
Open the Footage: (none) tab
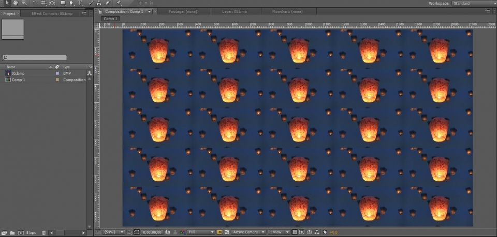(x=183, y=11)
